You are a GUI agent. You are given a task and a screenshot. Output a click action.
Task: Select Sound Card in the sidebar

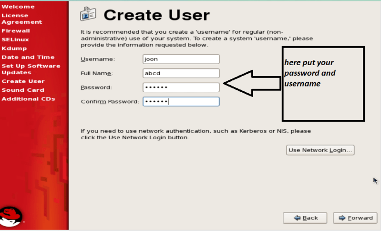point(23,90)
